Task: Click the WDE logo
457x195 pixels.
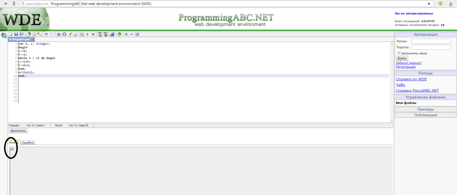Action: [x=24, y=19]
